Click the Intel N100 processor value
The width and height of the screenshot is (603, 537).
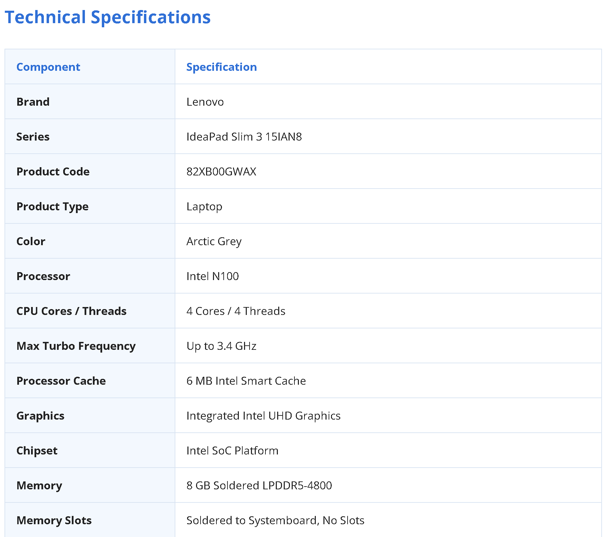pyautogui.click(x=213, y=276)
